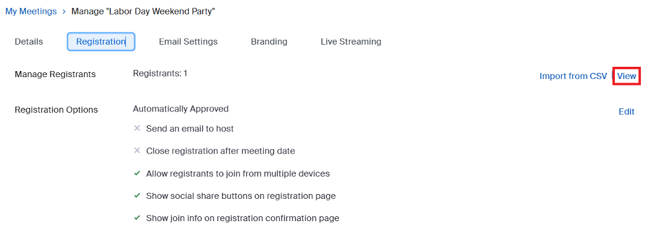This screenshot has width=651, height=241.
Task: Click the Manage "Labor Day Weekend Party" title
Action: [x=143, y=11]
